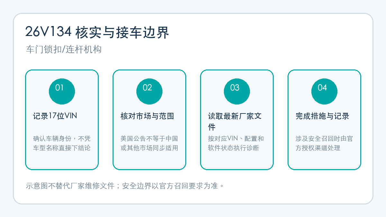Click the teal 03 step circle
This screenshot has width=386, height=217.
click(x=237, y=91)
